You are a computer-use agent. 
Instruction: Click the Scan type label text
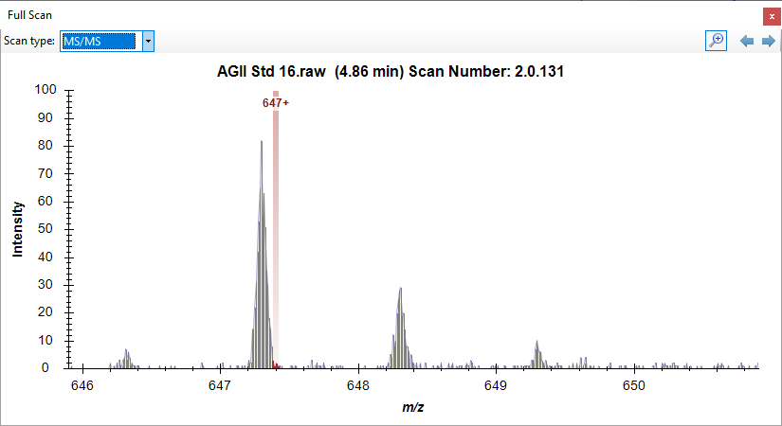(x=29, y=42)
